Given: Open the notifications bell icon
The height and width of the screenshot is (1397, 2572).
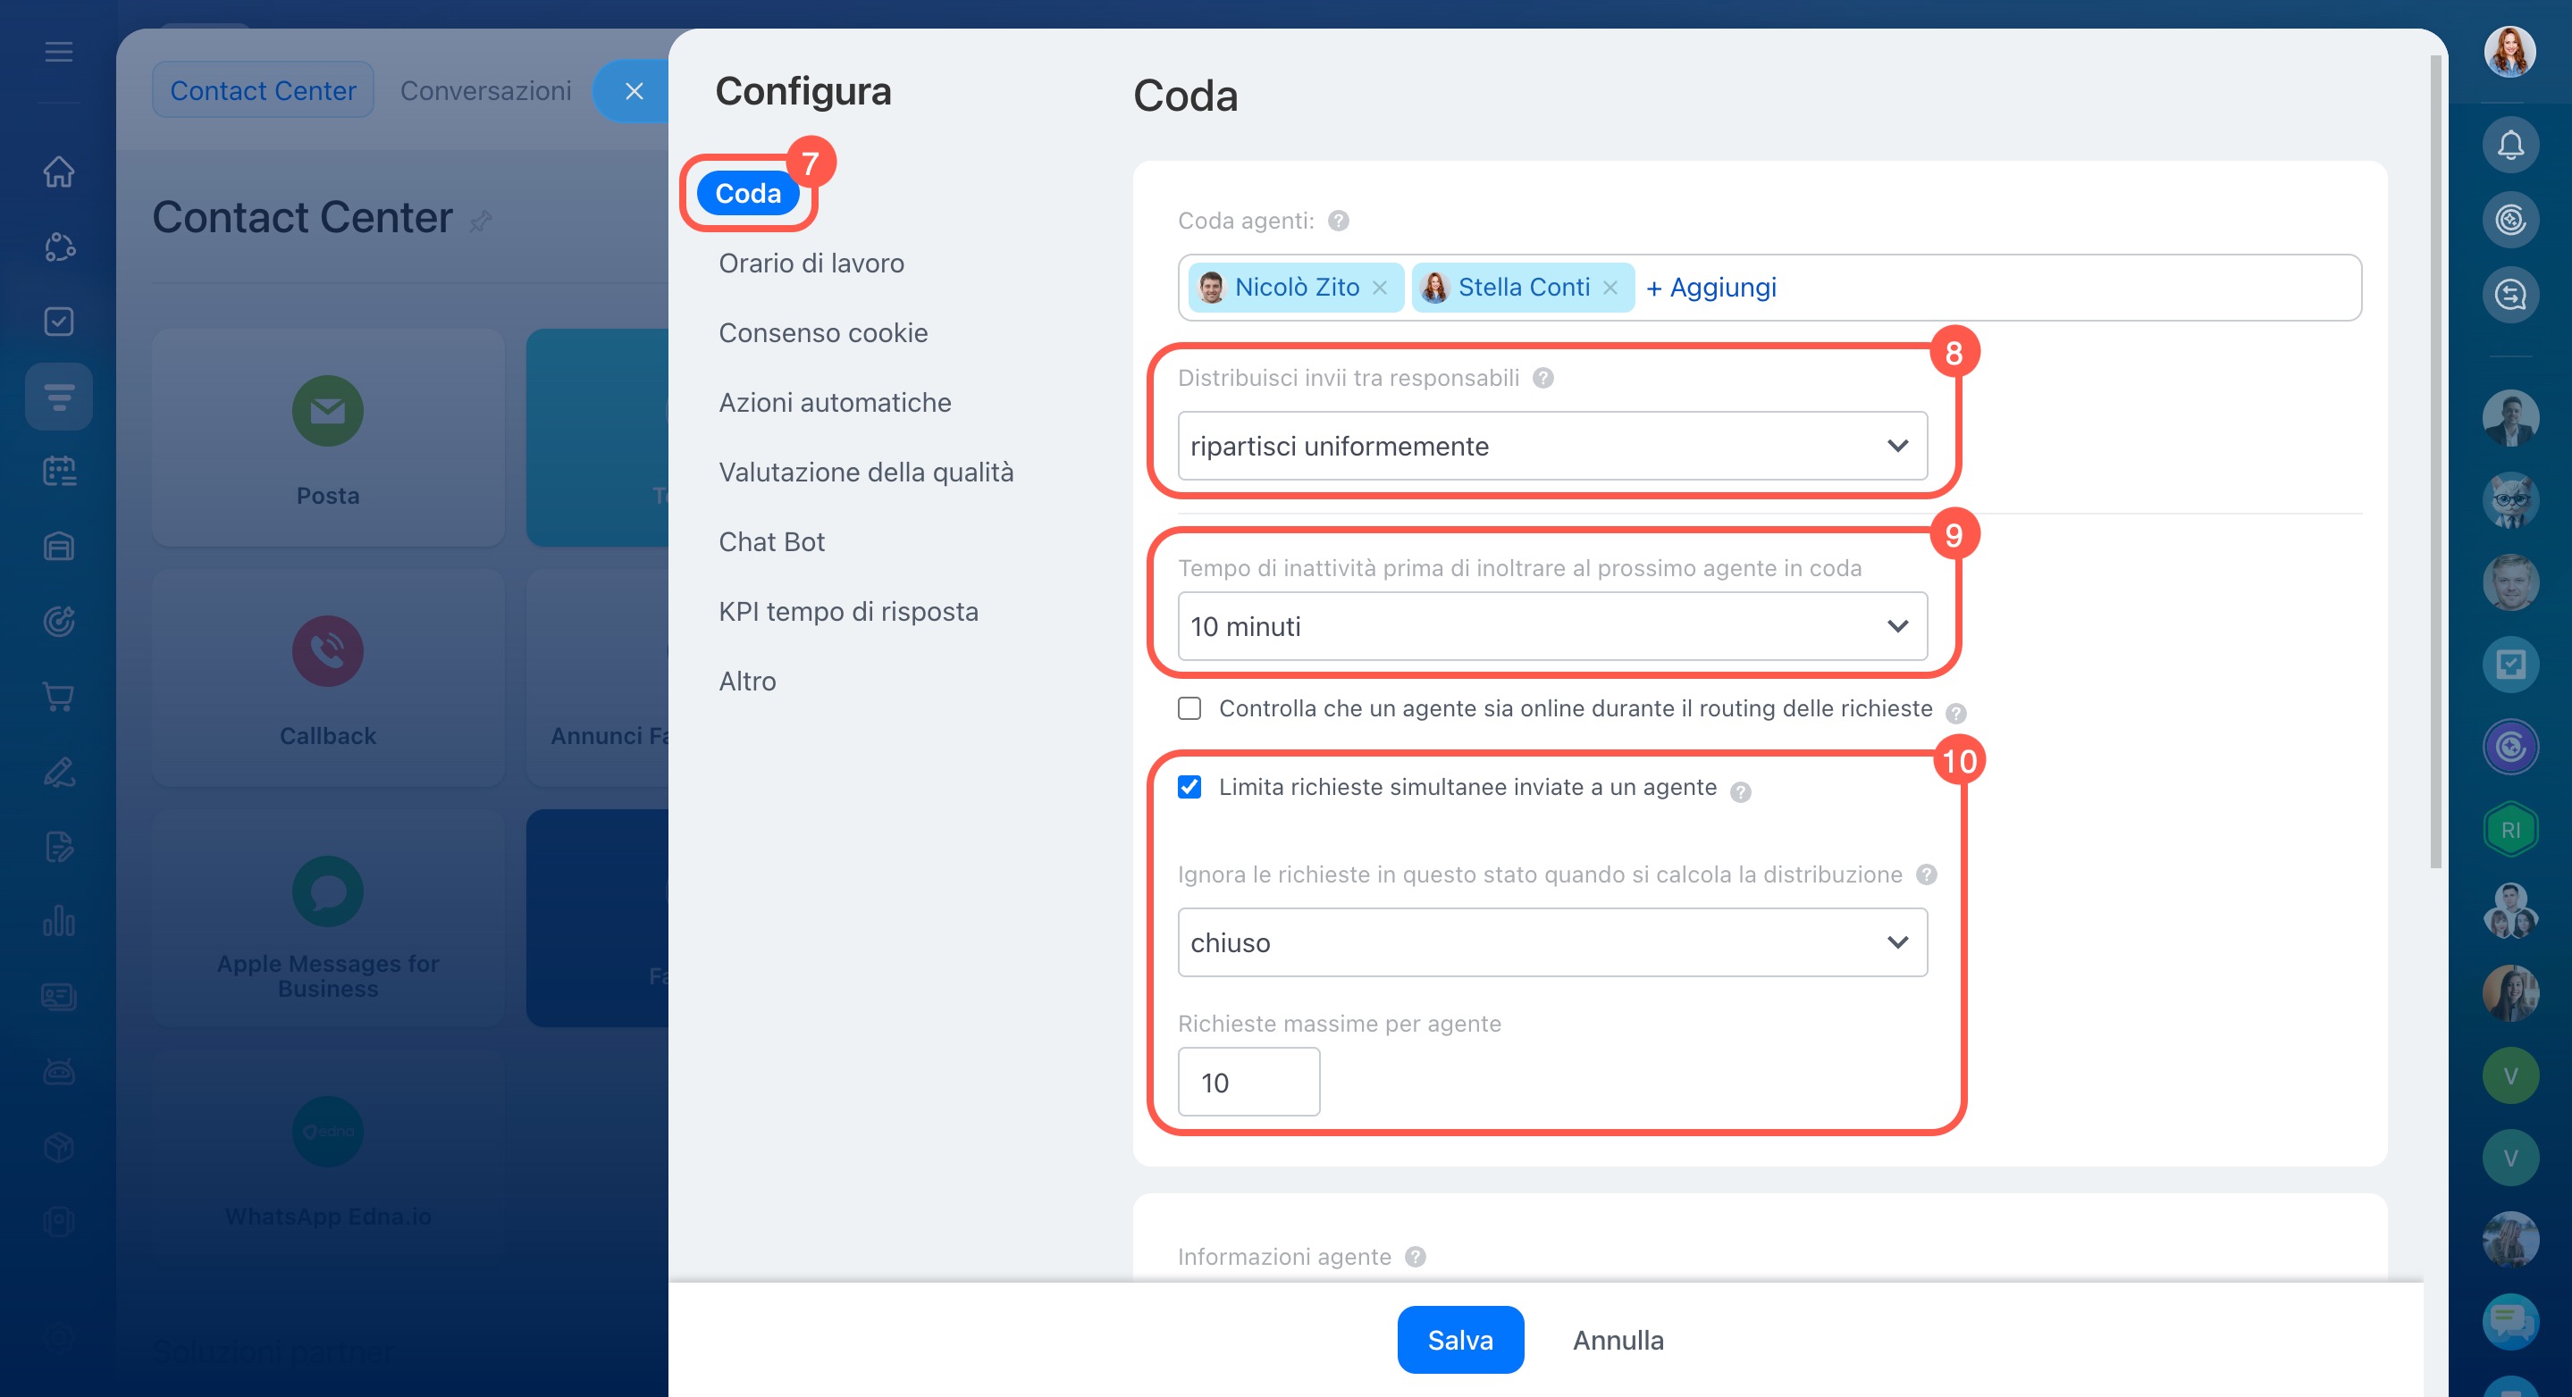Looking at the screenshot, I should [2509, 146].
